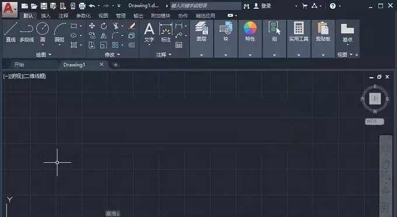Open the View (视图) ribbon tab
Screen dimensions: 397x217
(x=103, y=16)
